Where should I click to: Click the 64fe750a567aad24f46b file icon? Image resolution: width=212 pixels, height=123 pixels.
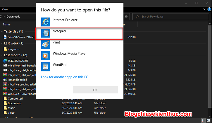[x=5, y=37]
